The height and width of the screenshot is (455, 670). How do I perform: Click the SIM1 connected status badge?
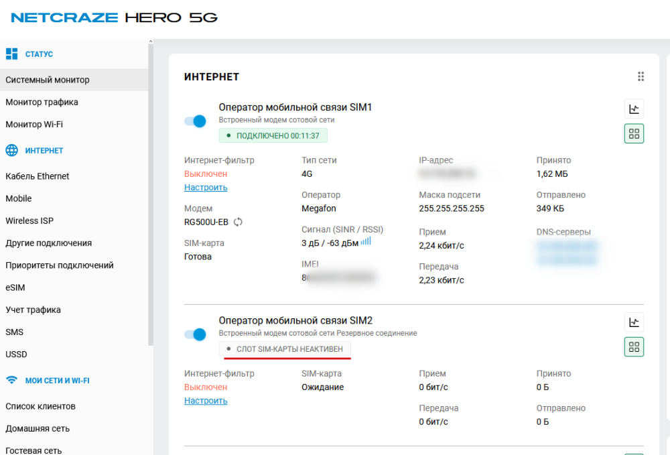273,135
